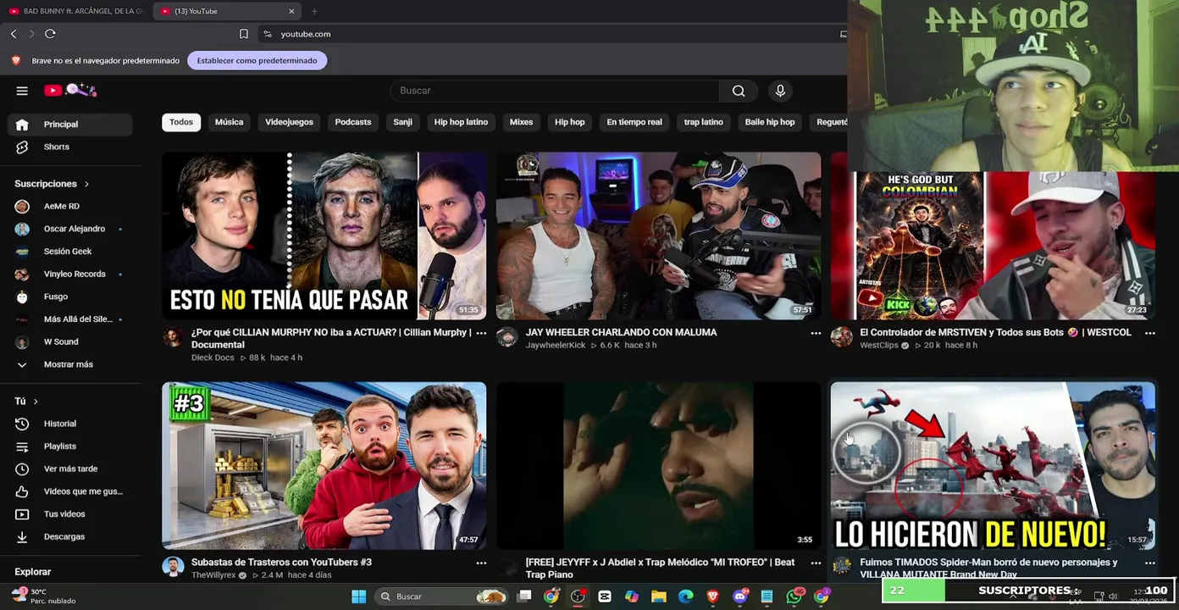This screenshot has width=1179, height=610.
Task: Open Dieck Docs channel avatar
Action: pyautogui.click(x=173, y=337)
